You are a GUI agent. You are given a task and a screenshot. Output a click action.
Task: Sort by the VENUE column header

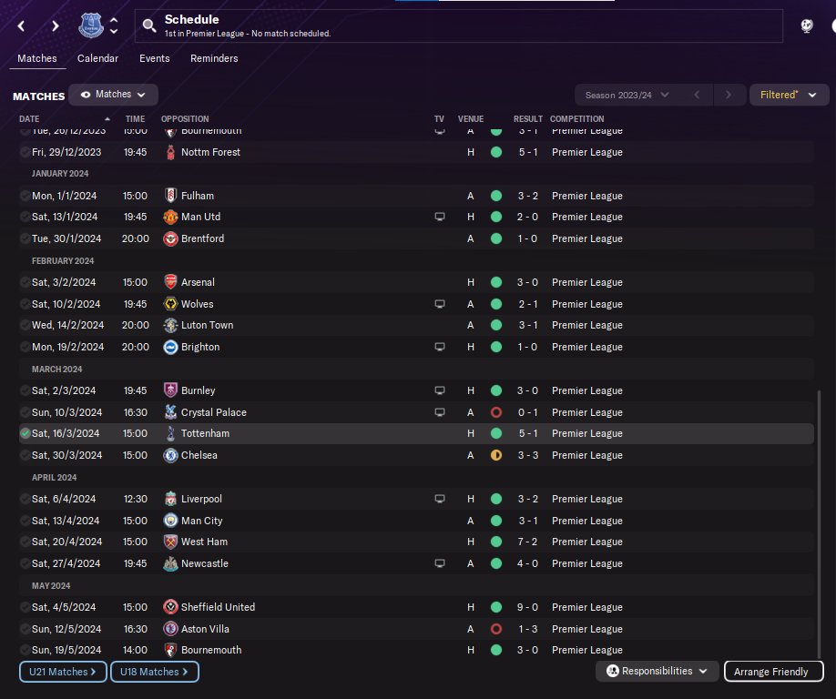[471, 119]
